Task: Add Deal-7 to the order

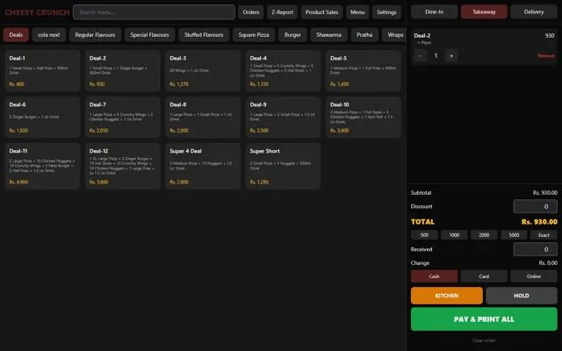Action: tap(123, 117)
